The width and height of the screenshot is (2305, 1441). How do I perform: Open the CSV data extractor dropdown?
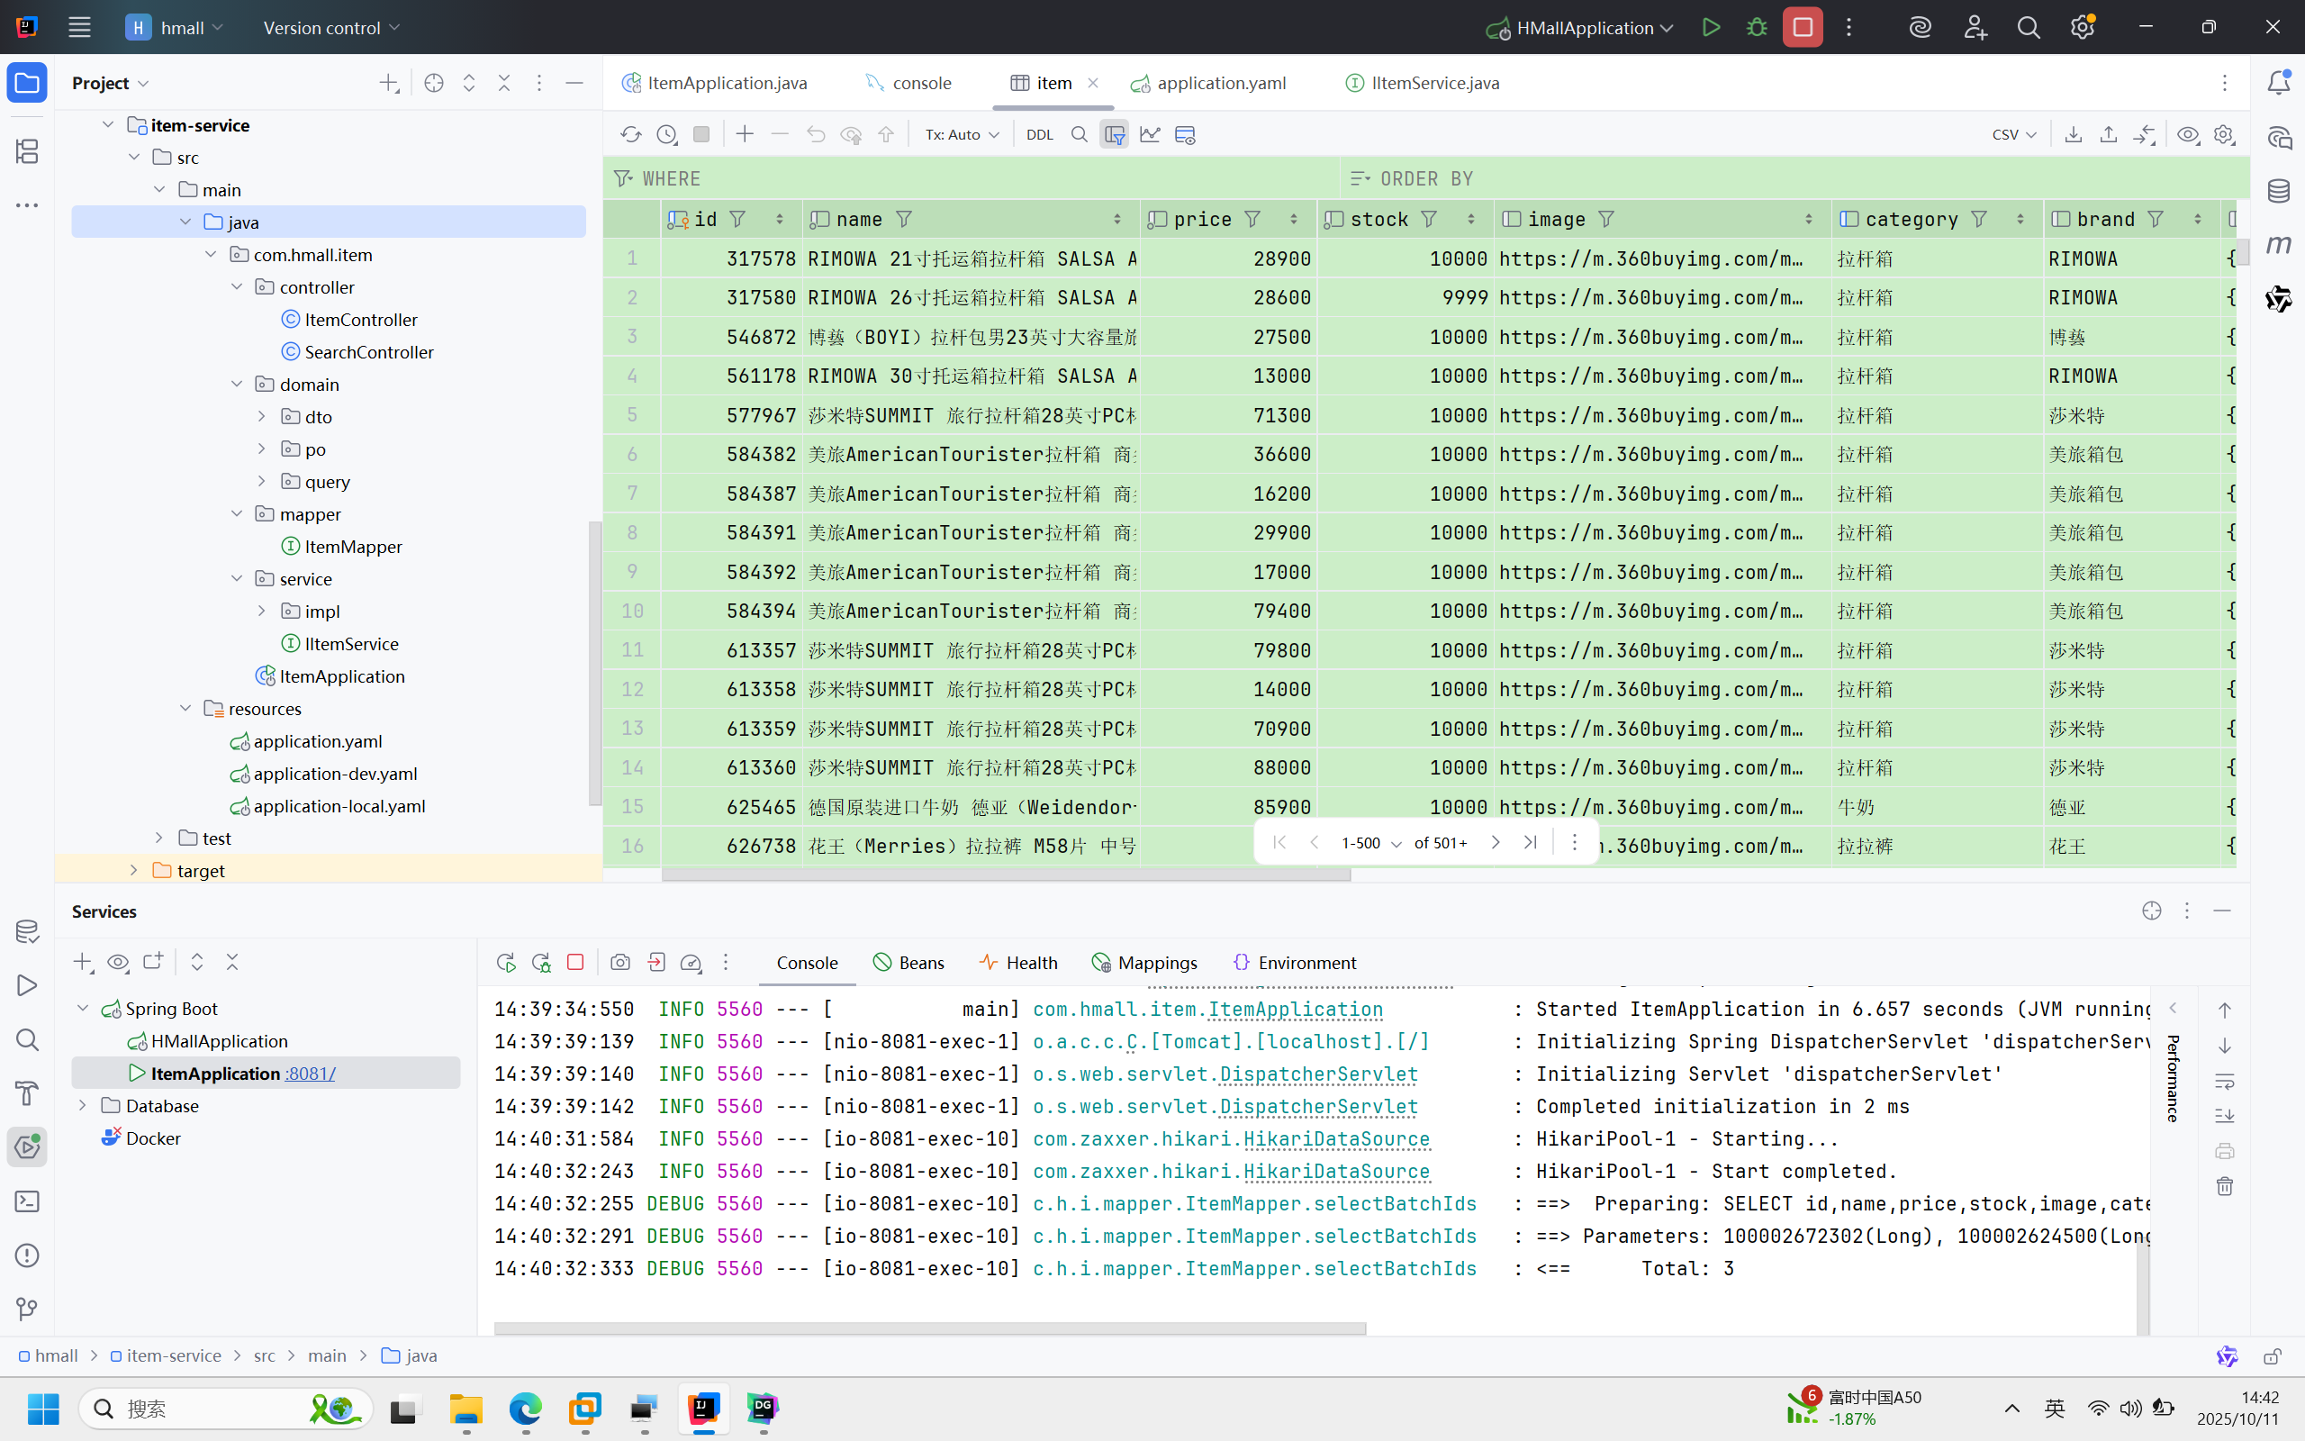pyautogui.click(x=2012, y=134)
